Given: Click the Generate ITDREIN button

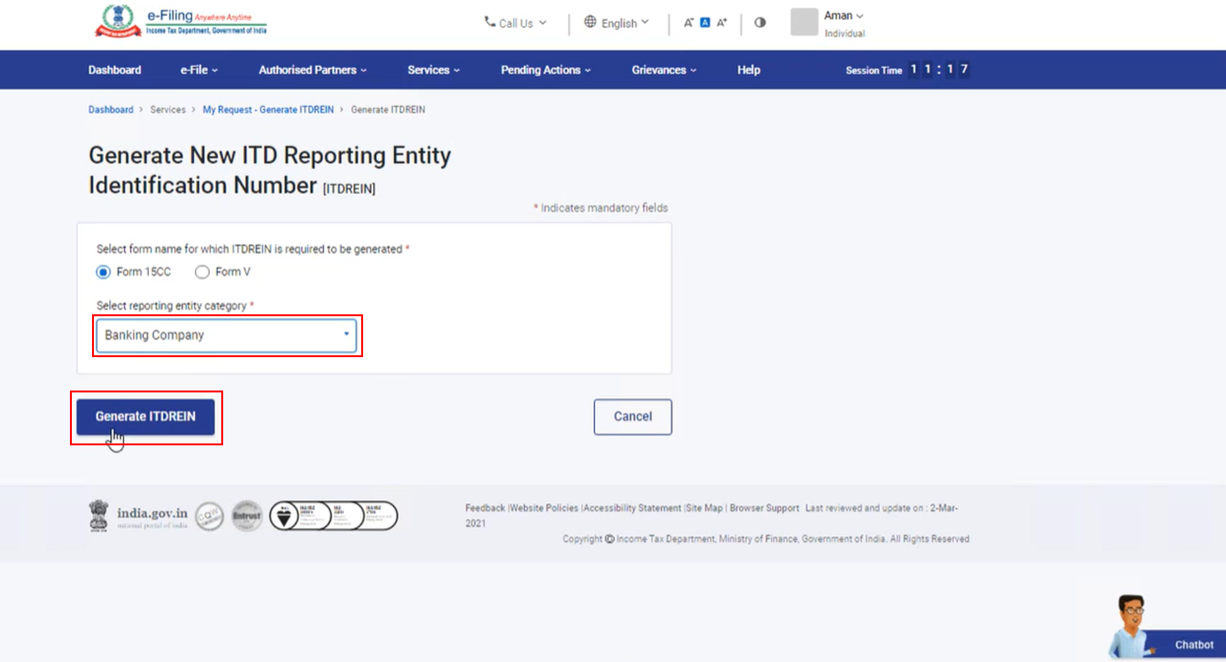Looking at the screenshot, I should pyautogui.click(x=146, y=416).
